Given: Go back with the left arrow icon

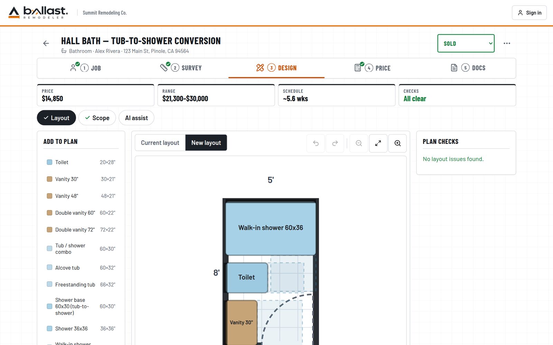Looking at the screenshot, I should (x=46, y=43).
